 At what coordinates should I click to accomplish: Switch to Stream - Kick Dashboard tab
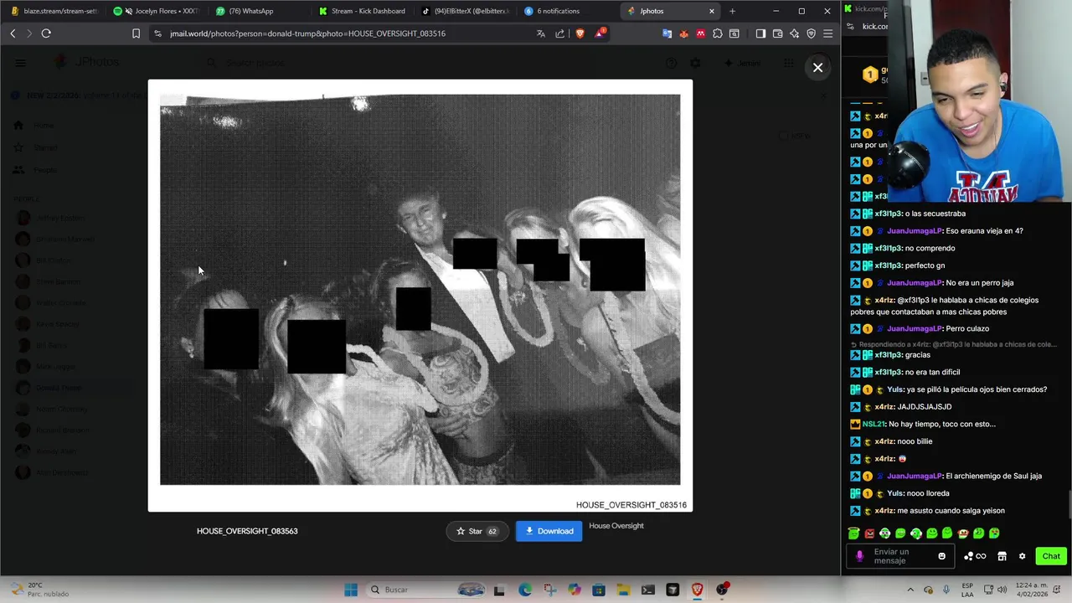click(363, 11)
